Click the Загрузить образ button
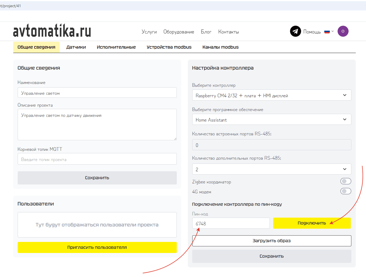The image size is (366, 277). [271, 241]
